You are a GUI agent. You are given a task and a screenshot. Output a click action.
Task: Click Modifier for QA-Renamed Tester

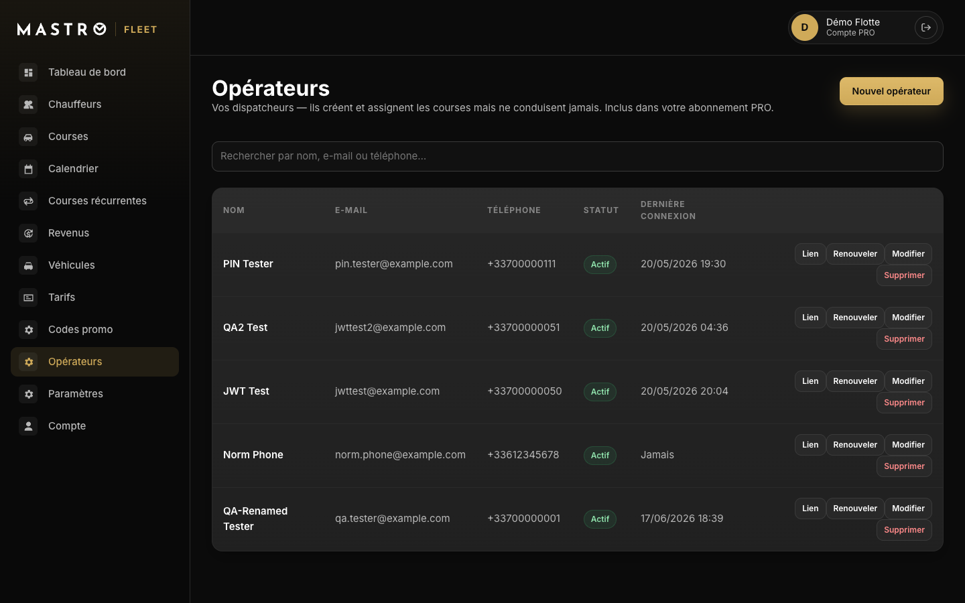click(x=908, y=509)
